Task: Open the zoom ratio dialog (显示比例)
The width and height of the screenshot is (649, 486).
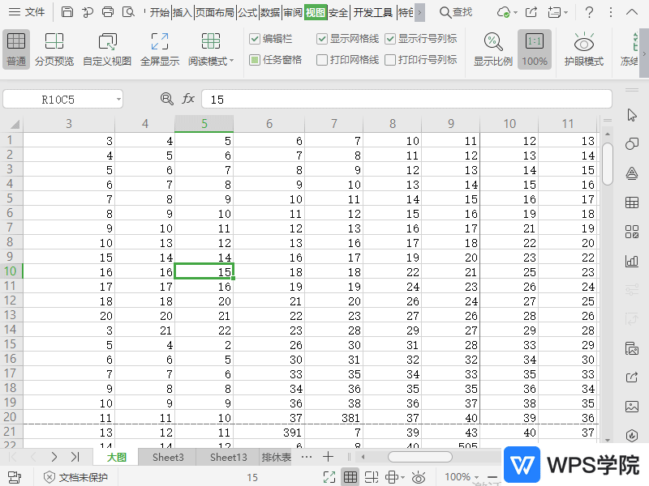Action: click(x=492, y=49)
